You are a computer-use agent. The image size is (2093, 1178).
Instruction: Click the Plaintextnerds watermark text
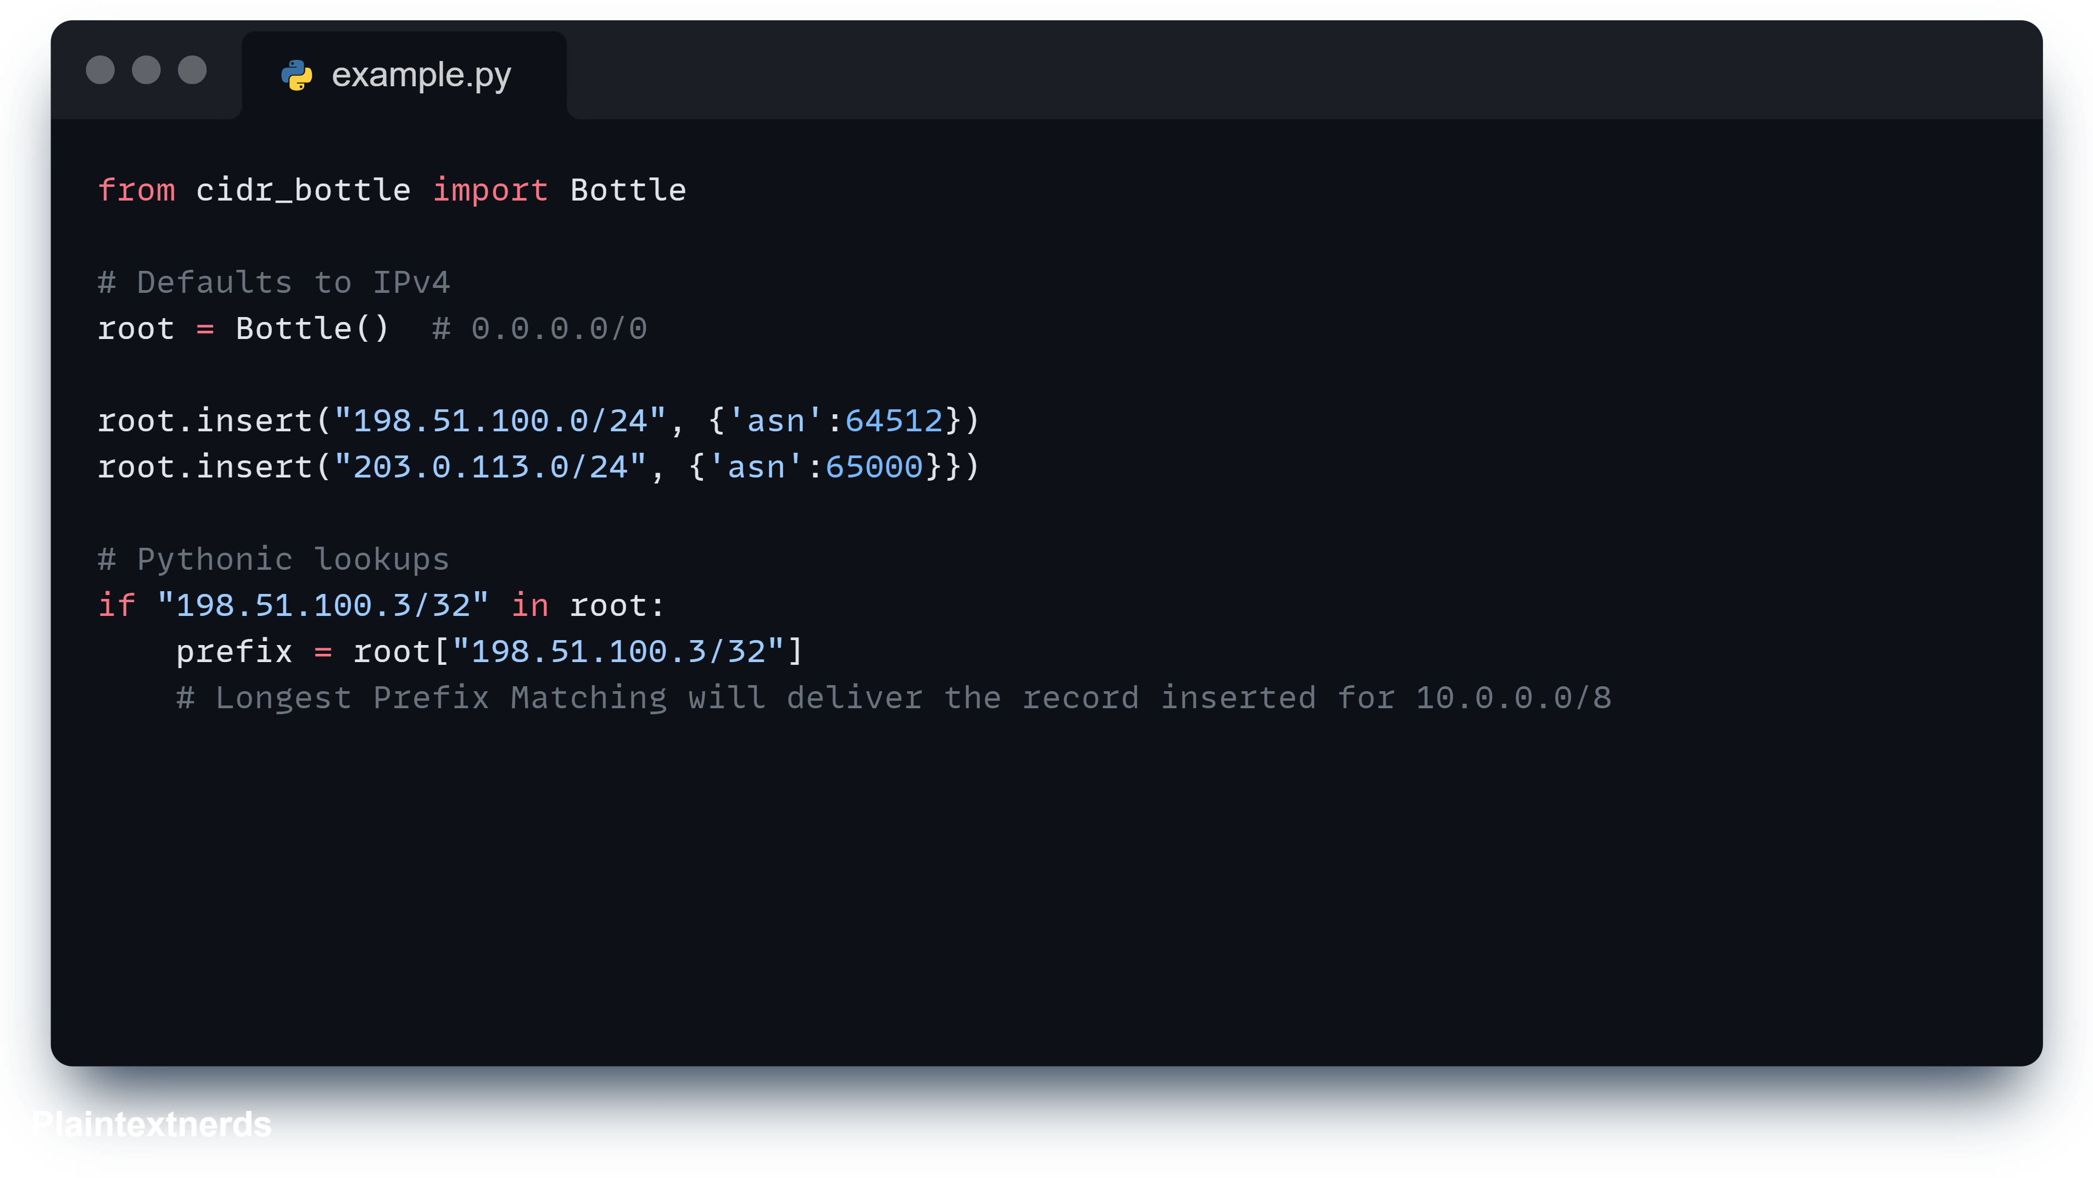pyautogui.click(x=151, y=1124)
